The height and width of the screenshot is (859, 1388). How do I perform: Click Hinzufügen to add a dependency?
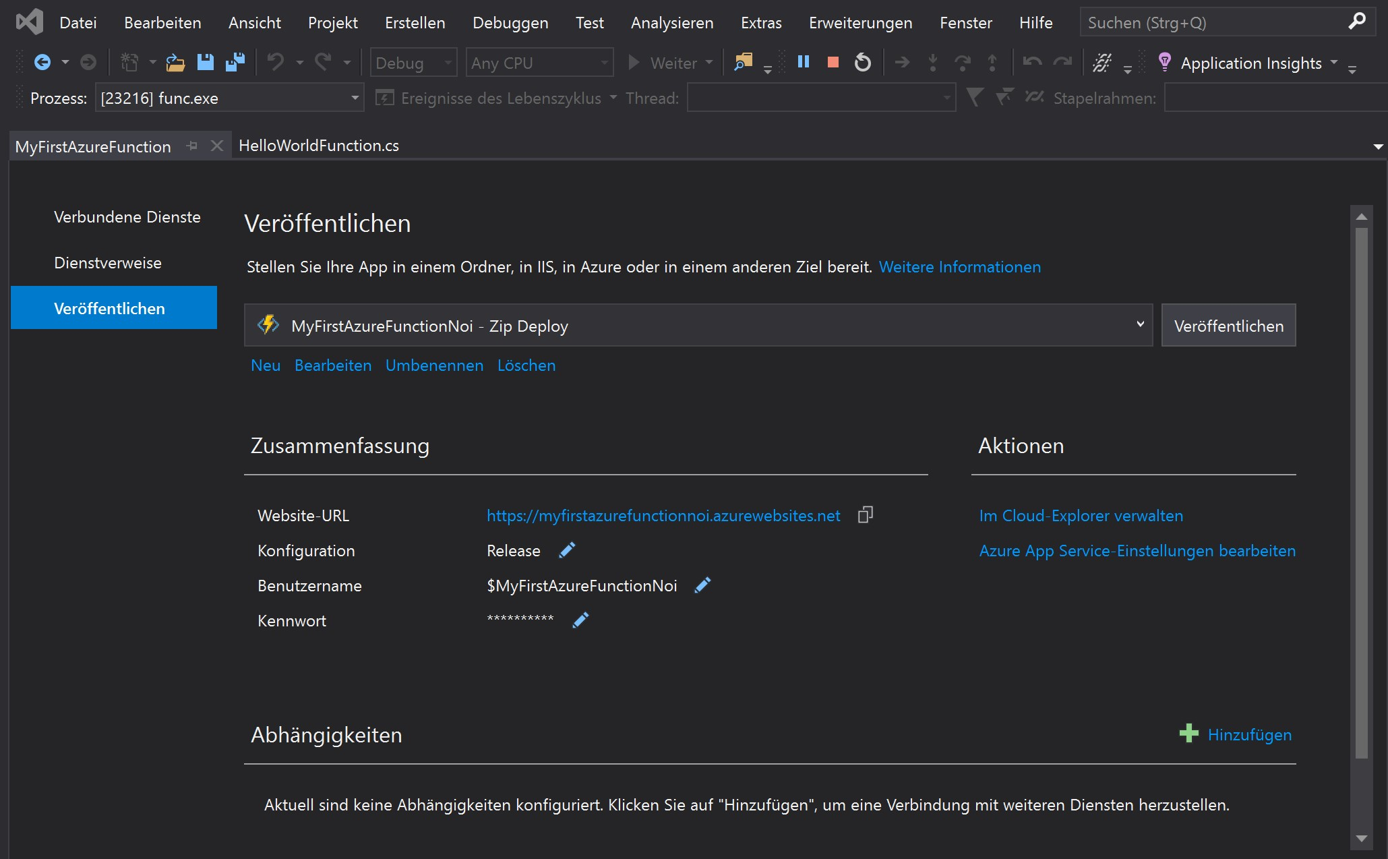(1248, 734)
